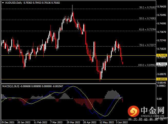
Task: Click the 20 Jan 2022 date marker
Action: tap(24, 122)
